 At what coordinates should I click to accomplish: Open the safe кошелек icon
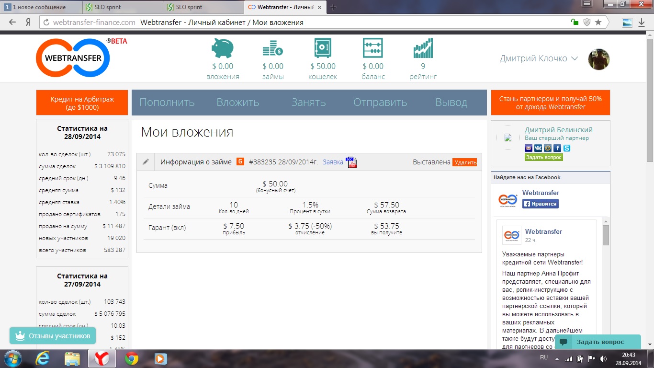click(323, 48)
